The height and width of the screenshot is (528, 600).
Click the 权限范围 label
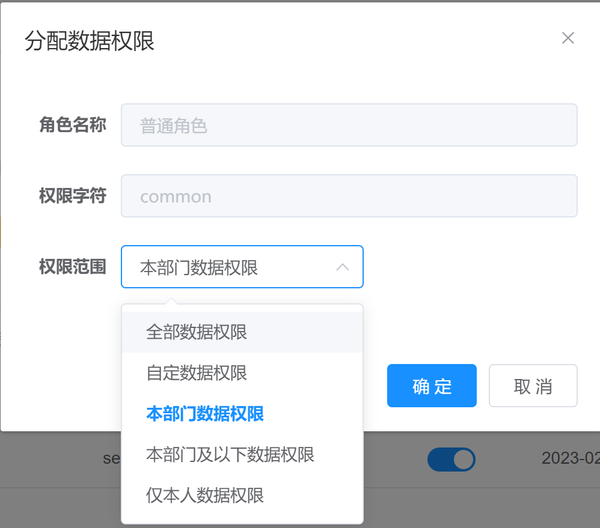(73, 267)
